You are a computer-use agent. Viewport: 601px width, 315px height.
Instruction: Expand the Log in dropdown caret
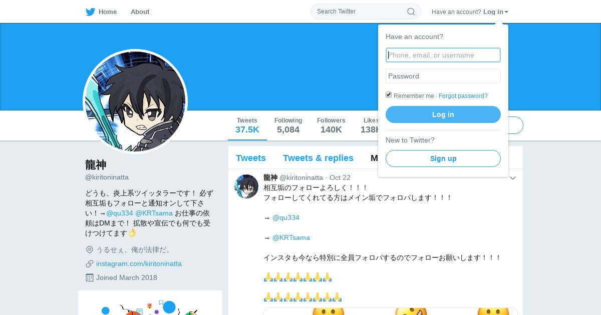pyautogui.click(x=506, y=12)
